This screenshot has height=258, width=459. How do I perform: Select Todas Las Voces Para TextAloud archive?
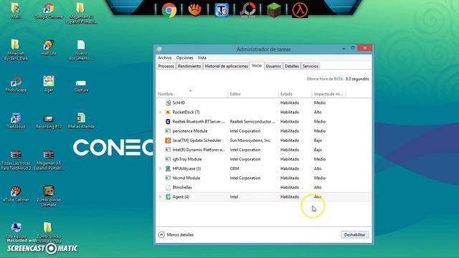pyautogui.click(x=16, y=160)
